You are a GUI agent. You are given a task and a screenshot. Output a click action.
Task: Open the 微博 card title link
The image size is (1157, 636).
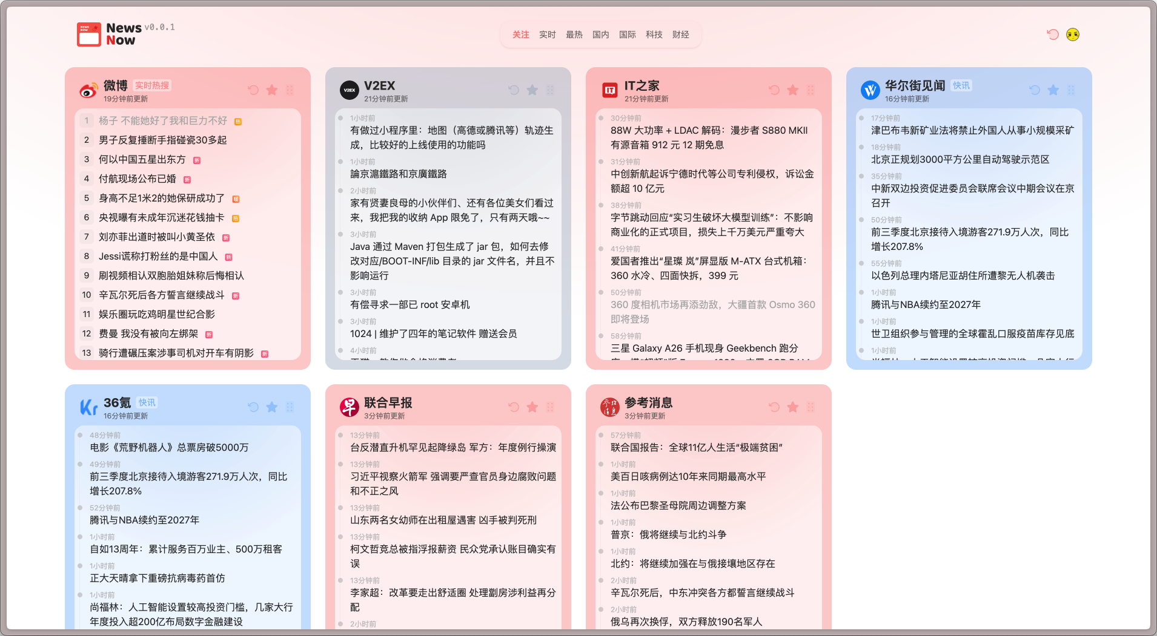116,85
